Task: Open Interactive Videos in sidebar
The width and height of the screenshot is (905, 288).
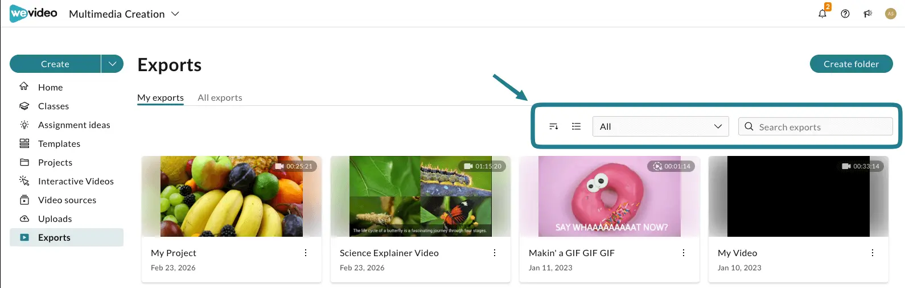Action: tap(67, 181)
